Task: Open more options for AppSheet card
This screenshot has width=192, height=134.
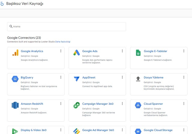Action: pos(122,77)
